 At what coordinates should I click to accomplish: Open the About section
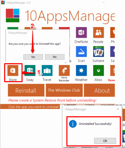tap(99, 90)
